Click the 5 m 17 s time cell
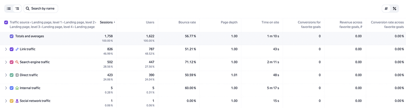Viewport: 406px width, 108px height. tap(273, 88)
